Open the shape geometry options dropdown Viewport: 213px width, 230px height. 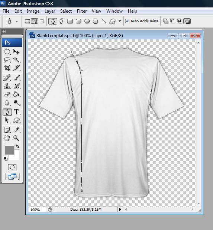pos(120,21)
